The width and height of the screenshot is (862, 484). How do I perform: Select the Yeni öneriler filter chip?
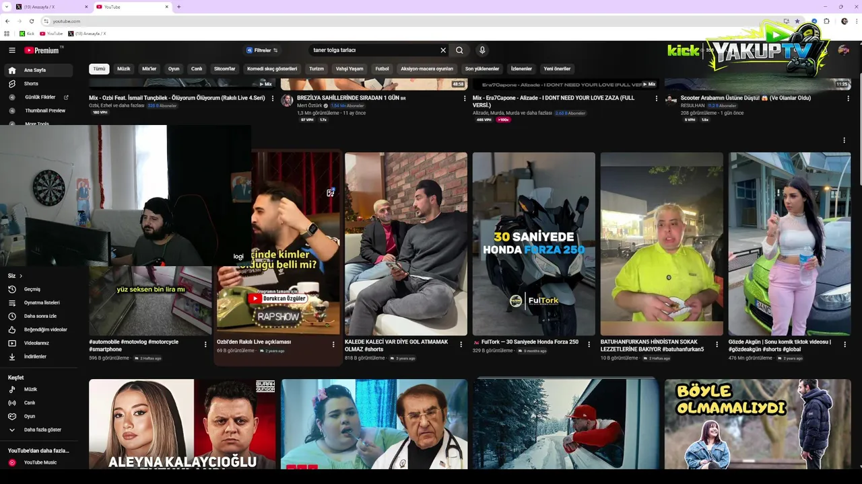click(x=557, y=69)
